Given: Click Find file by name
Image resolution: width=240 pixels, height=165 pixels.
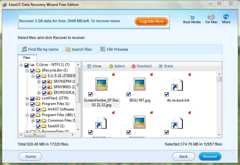Looking at the screenshot, I should pyautogui.click(x=40, y=49).
